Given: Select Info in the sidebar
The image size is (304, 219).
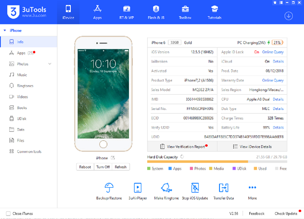Looking at the screenshot, I should click(x=29, y=42).
